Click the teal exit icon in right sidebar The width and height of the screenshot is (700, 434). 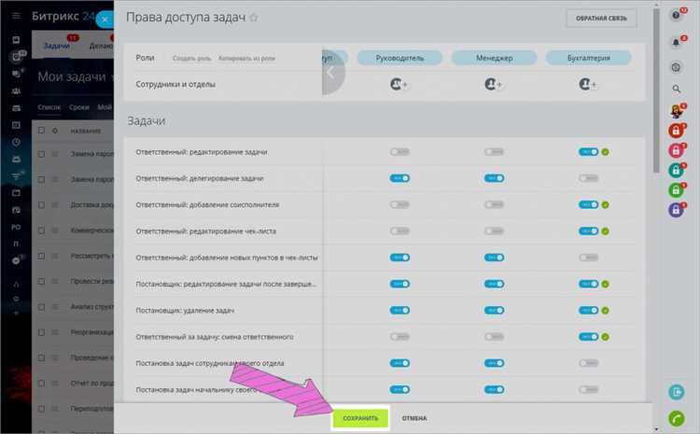tap(677, 392)
